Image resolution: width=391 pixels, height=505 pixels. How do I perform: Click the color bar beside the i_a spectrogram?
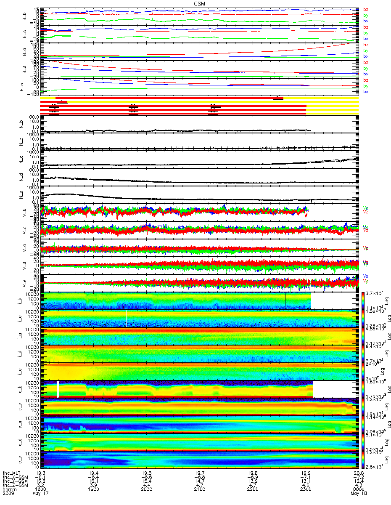[363, 336]
